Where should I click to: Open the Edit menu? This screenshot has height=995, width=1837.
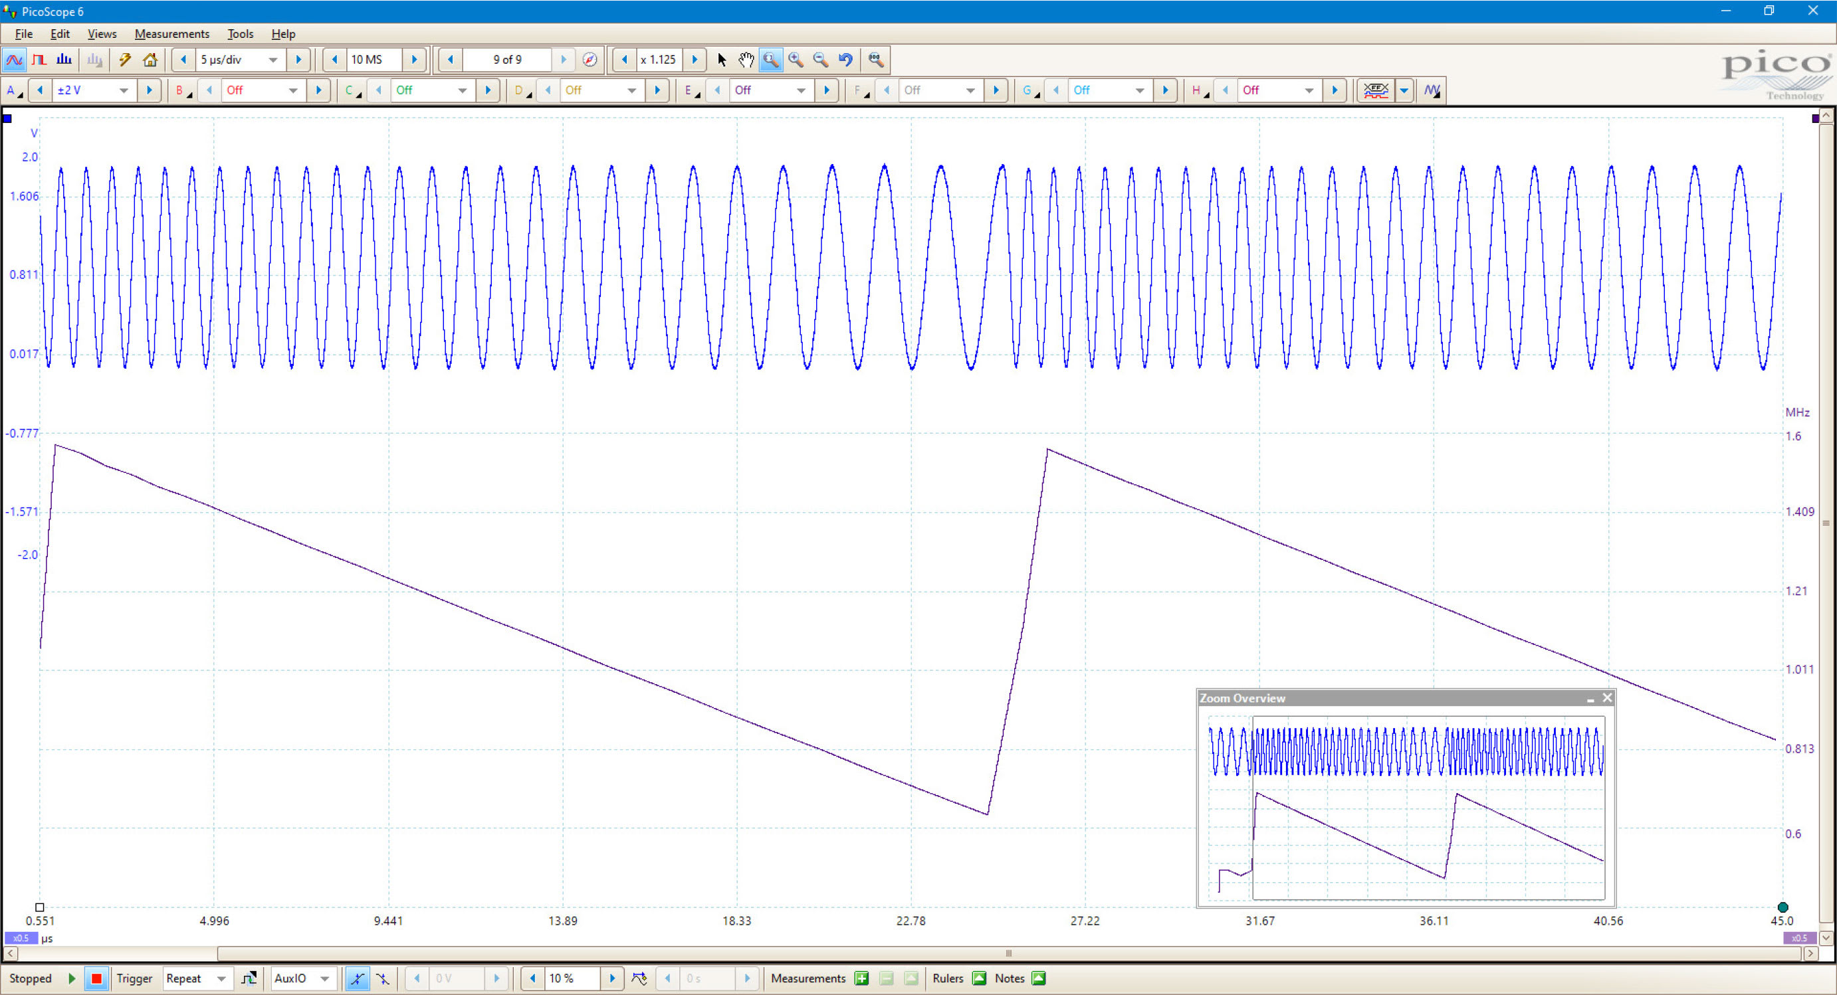click(60, 33)
